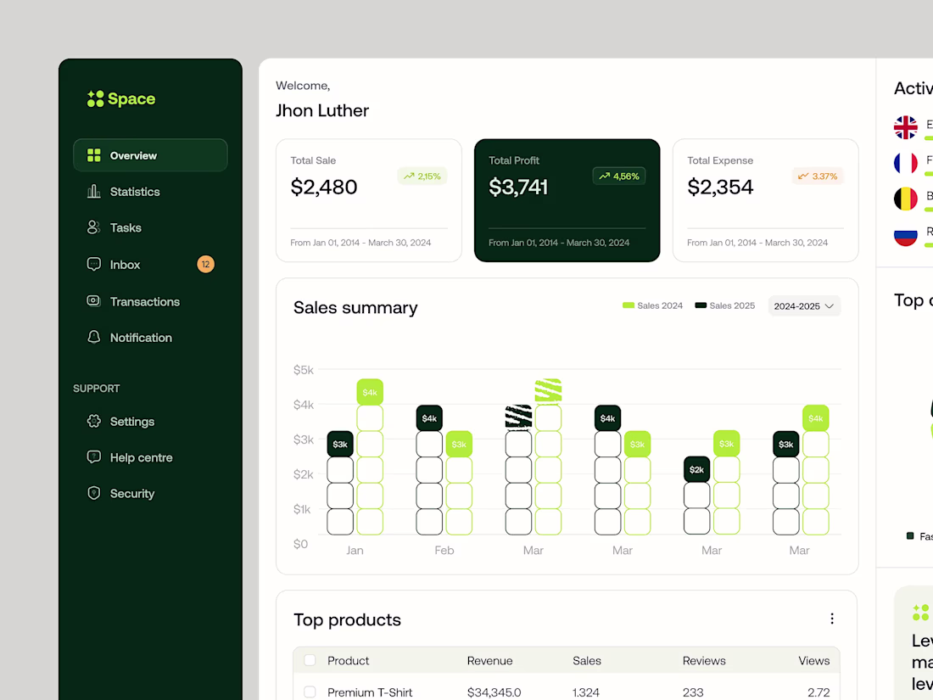Sort by the Views column header
The image size is (933, 700).
[814, 661]
